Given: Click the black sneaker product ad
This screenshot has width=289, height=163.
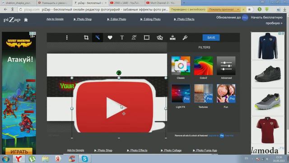Looking at the screenshot, I should (x=268, y=73).
